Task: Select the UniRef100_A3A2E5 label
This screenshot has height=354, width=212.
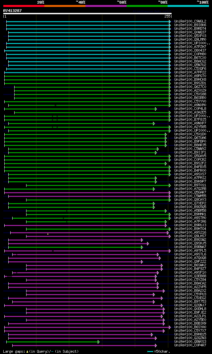Action: 190,112
